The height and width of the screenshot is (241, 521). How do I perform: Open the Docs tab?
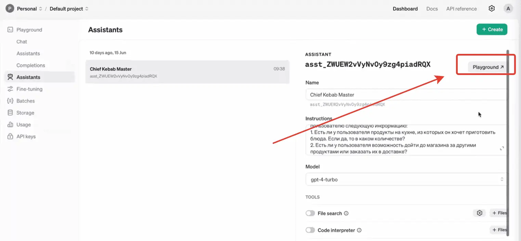pyautogui.click(x=432, y=9)
